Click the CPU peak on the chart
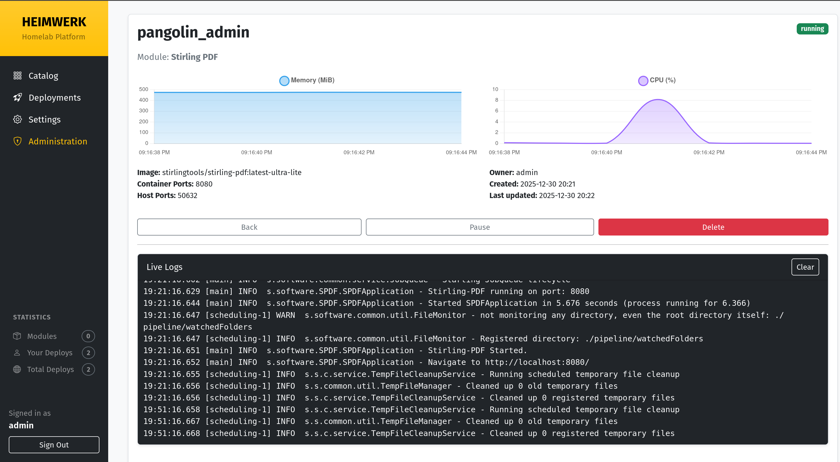This screenshot has width=840, height=462. [x=658, y=100]
